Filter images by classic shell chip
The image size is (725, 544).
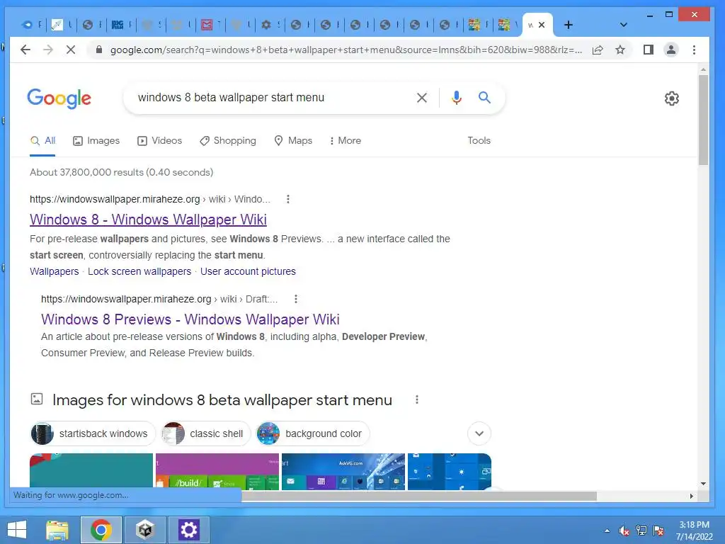(x=206, y=433)
